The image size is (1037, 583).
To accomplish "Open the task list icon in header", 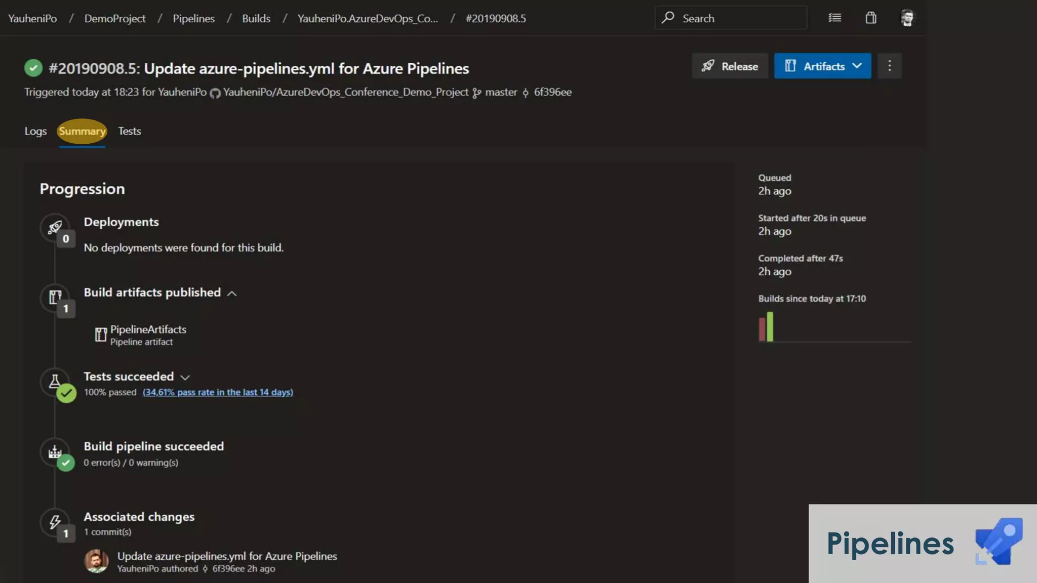I will point(834,18).
